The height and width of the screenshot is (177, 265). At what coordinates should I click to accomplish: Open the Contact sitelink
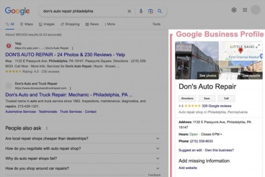point(91,112)
